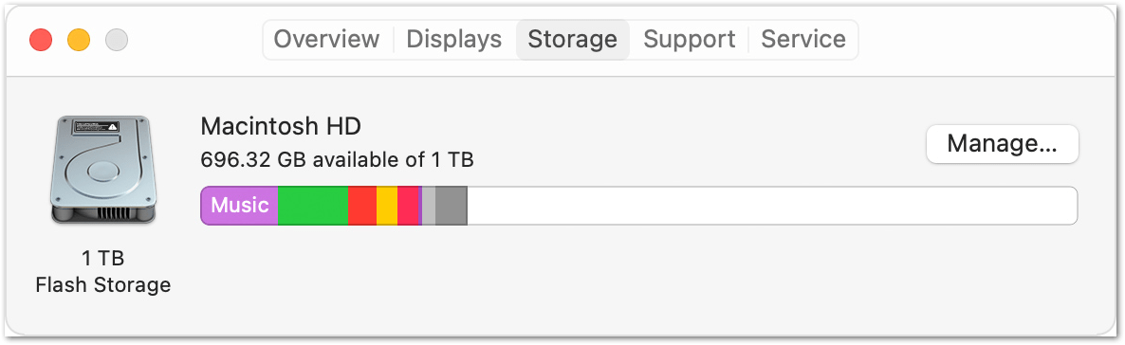The image size is (1125, 345).
Task: Open the Overview tab
Action: coord(326,39)
